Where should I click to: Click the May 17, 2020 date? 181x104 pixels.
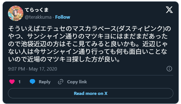coord(43,69)
